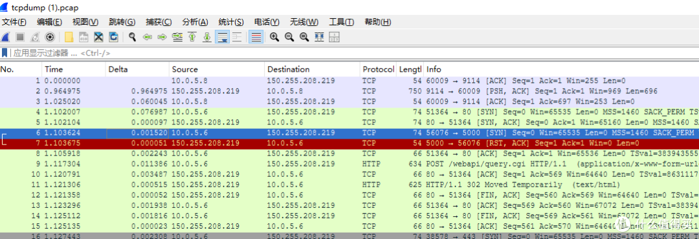Open the 无线(W) menu
This screenshot has height=239, width=699.
click(x=304, y=22)
